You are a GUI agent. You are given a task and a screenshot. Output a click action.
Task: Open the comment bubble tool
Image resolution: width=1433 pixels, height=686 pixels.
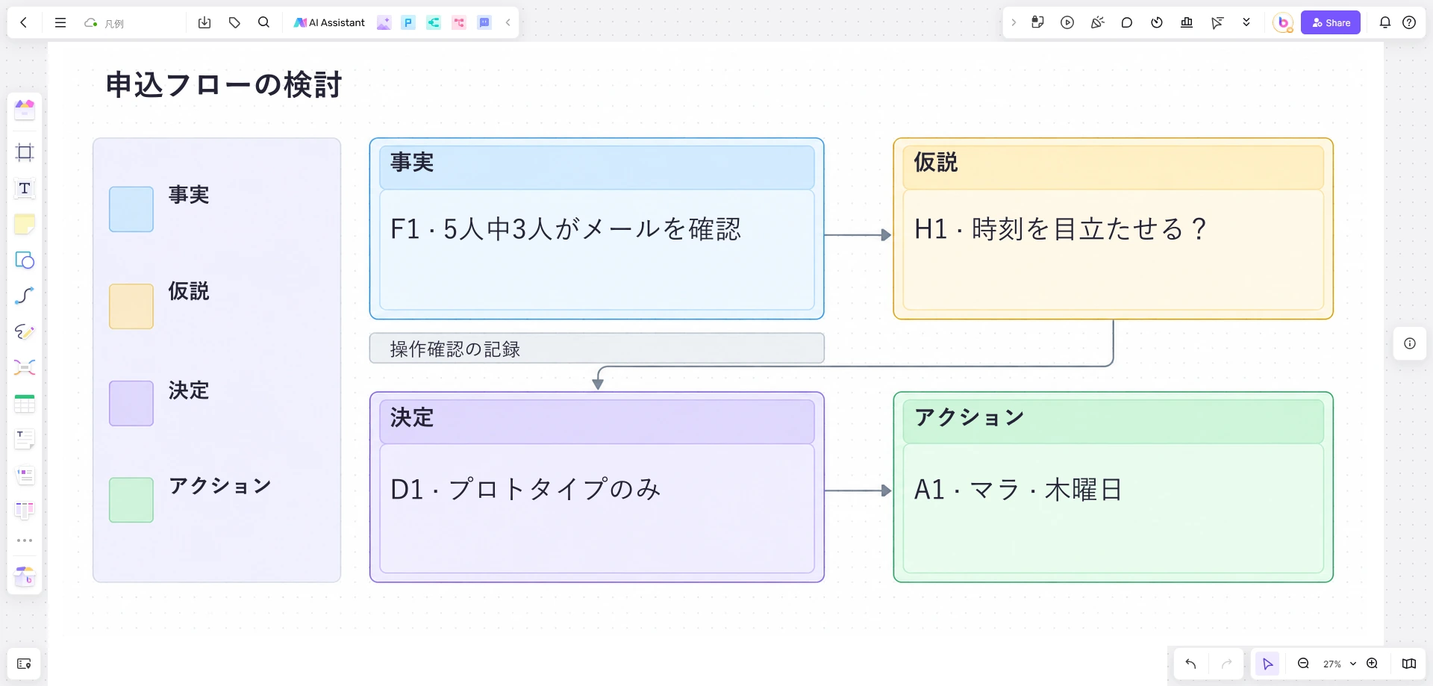click(1127, 22)
